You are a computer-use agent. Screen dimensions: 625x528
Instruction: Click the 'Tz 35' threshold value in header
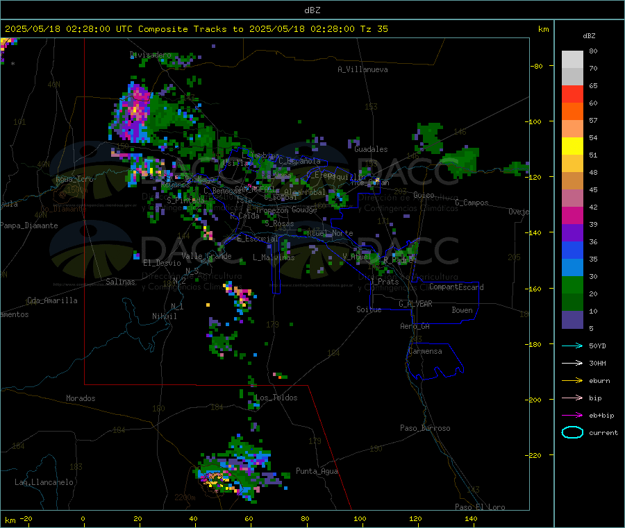pyautogui.click(x=374, y=28)
